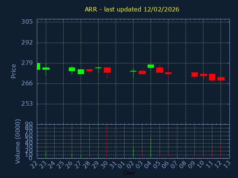Select the green candlestick for day 23

pyautogui.click(x=46, y=69)
